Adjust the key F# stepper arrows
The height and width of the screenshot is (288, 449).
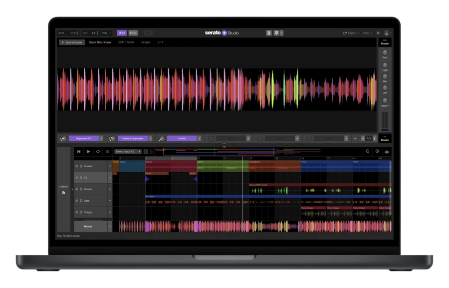97,33
